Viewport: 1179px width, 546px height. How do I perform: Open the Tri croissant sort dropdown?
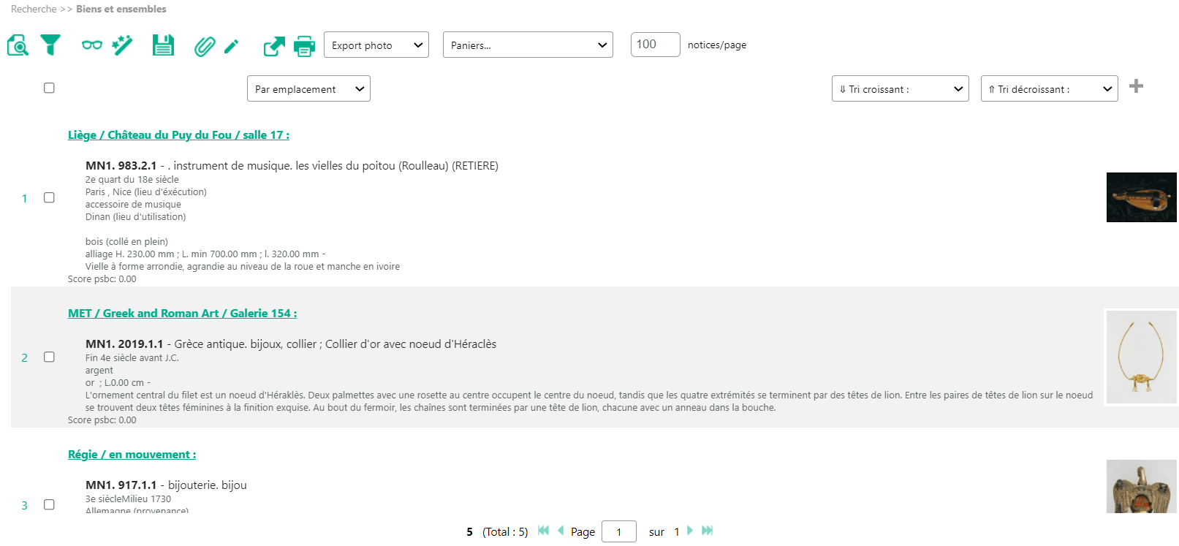[x=900, y=89]
